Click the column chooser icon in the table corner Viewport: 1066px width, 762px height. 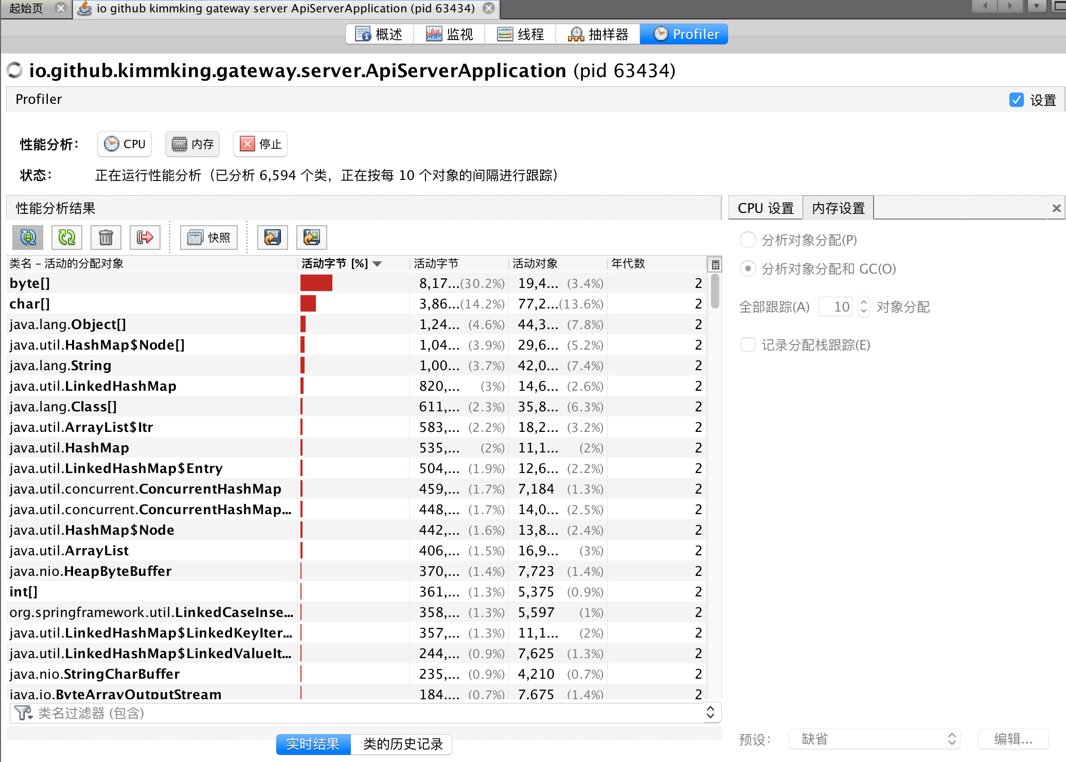tap(715, 265)
